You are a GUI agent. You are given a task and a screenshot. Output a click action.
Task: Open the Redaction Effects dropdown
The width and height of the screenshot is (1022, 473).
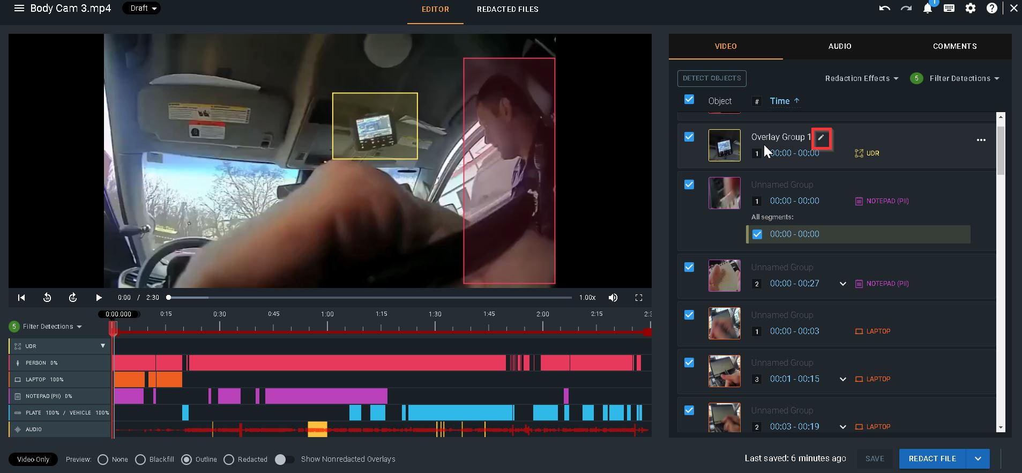(861, 78)
